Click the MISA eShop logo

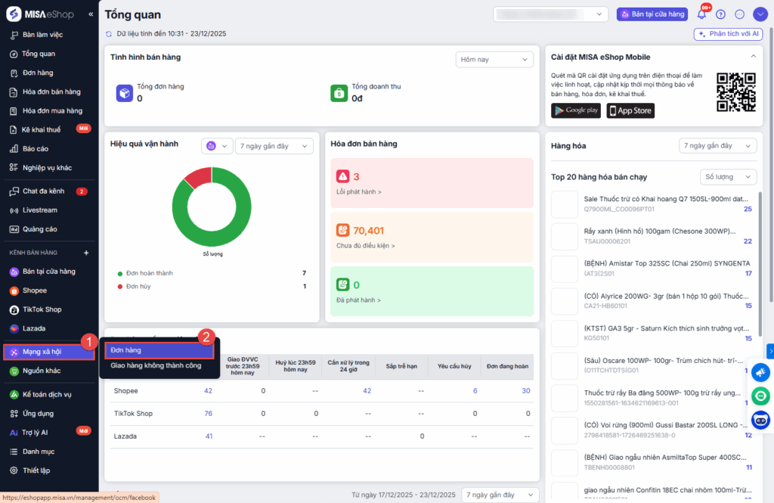click(x=40, y=14)
